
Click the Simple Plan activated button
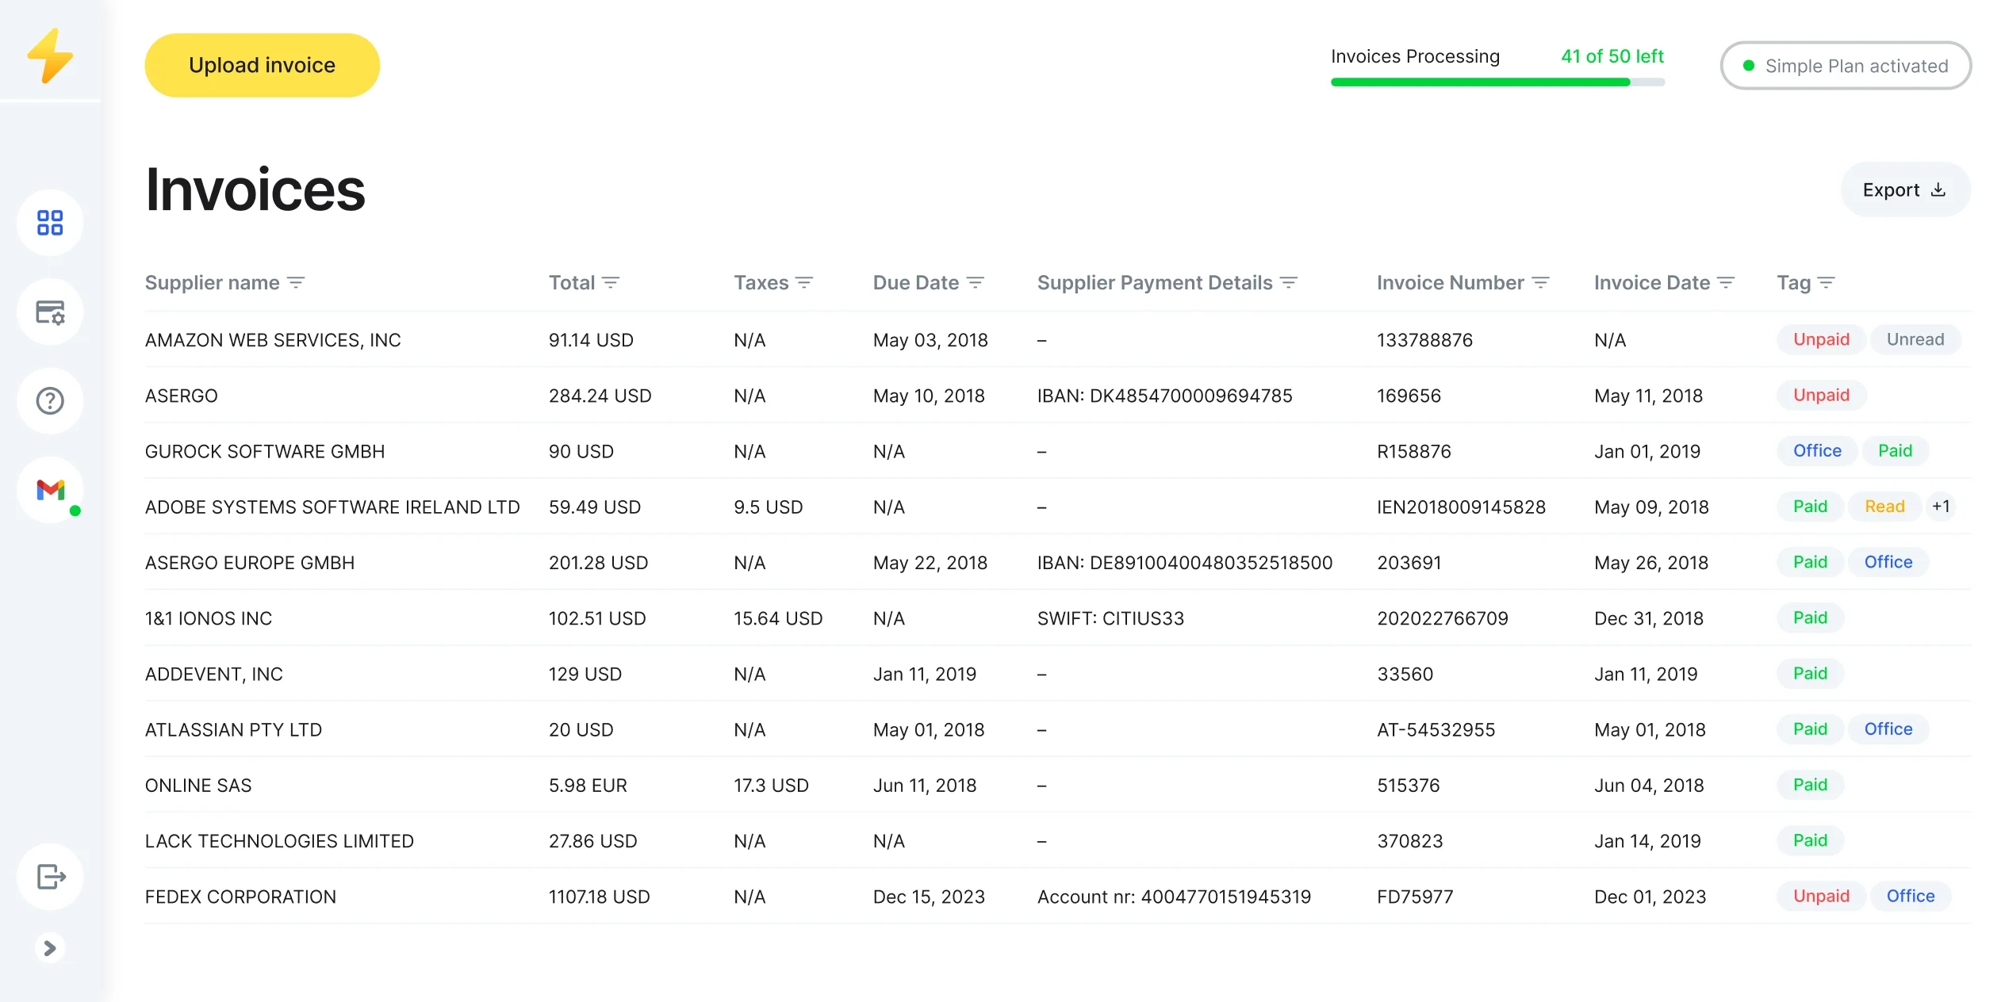point(1845,66)
